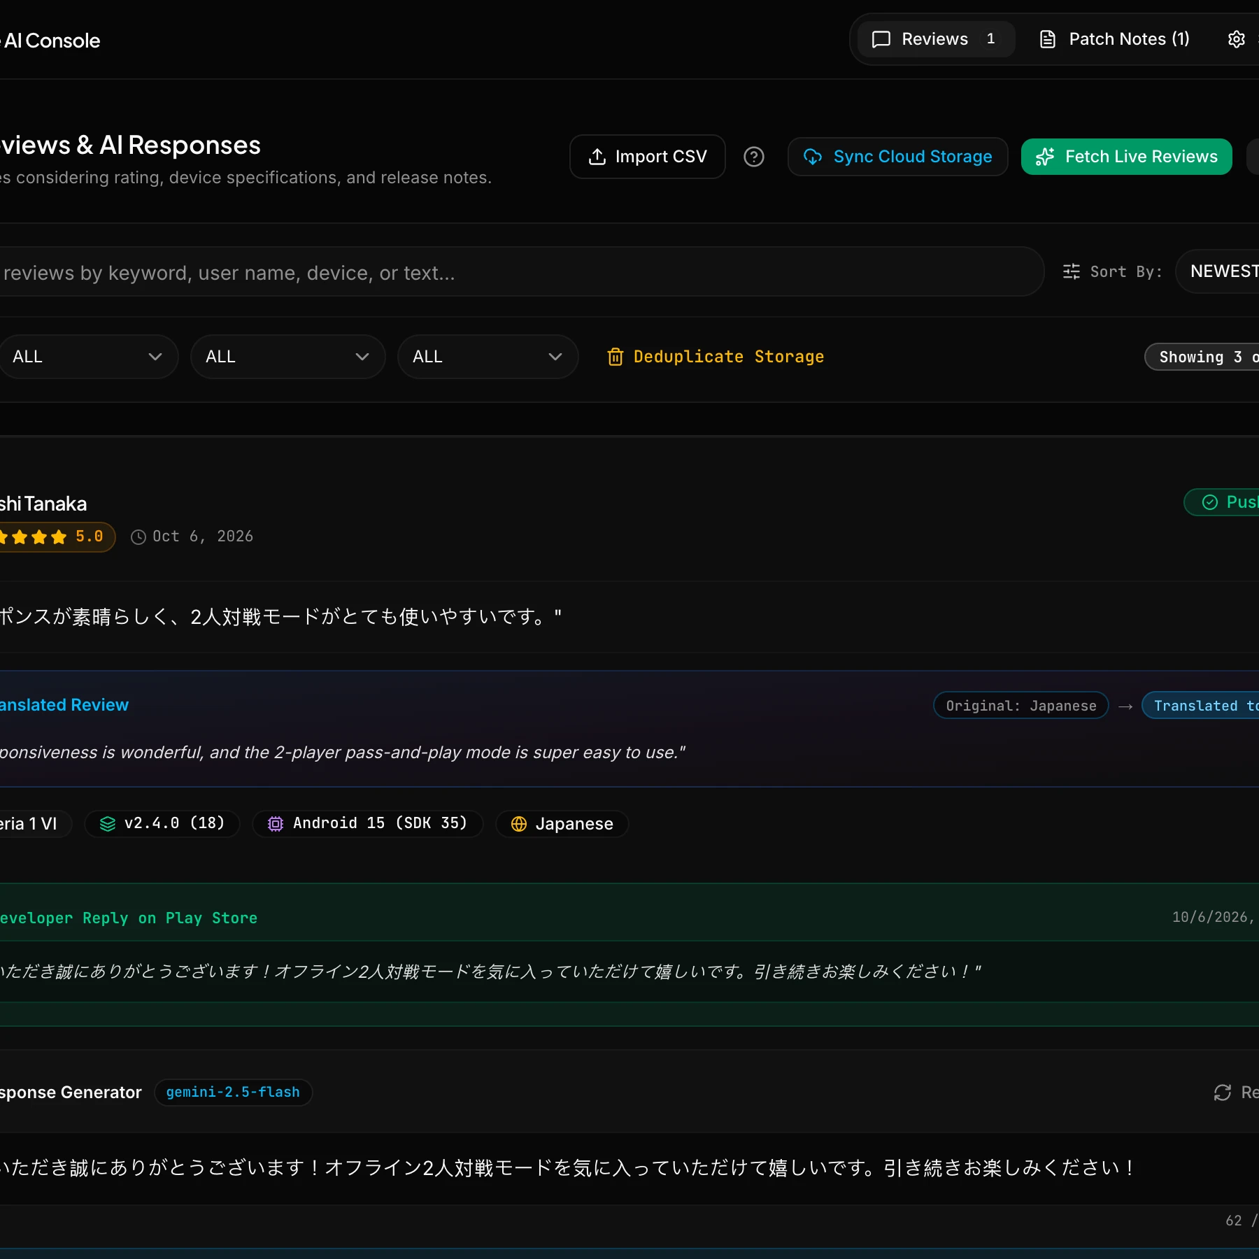Click Fetch Live Reviews button
Viewport: 1259px width, 1259px height.
tap(1126, 157)
